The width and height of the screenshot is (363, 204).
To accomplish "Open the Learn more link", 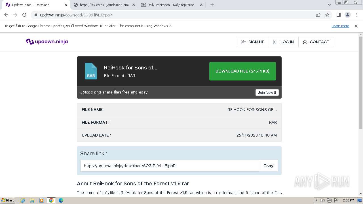I will click(x=340, y=26).
